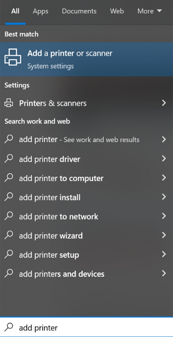Expand chevron for add printer to computer
Viewport: 173px width, 337px height.
(x=164, y=178)
